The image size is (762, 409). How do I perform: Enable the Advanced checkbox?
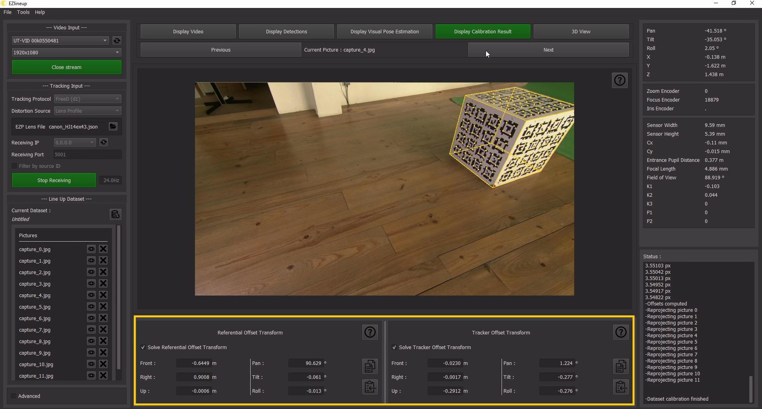[14, 396]
